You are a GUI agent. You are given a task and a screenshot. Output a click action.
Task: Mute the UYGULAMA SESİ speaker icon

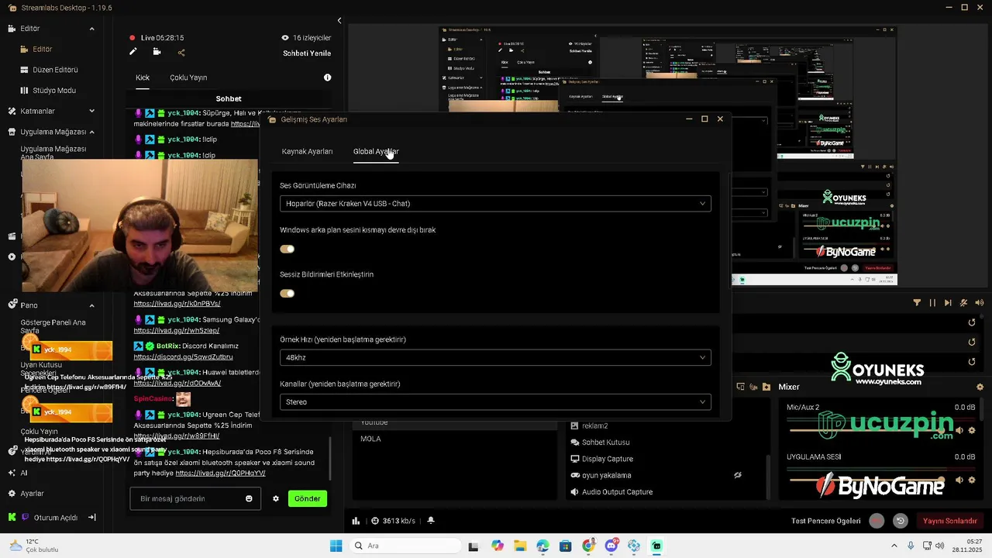click(959, 480)
